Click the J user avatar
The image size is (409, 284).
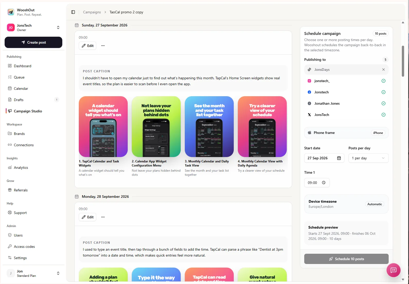[x=11, y=273]
